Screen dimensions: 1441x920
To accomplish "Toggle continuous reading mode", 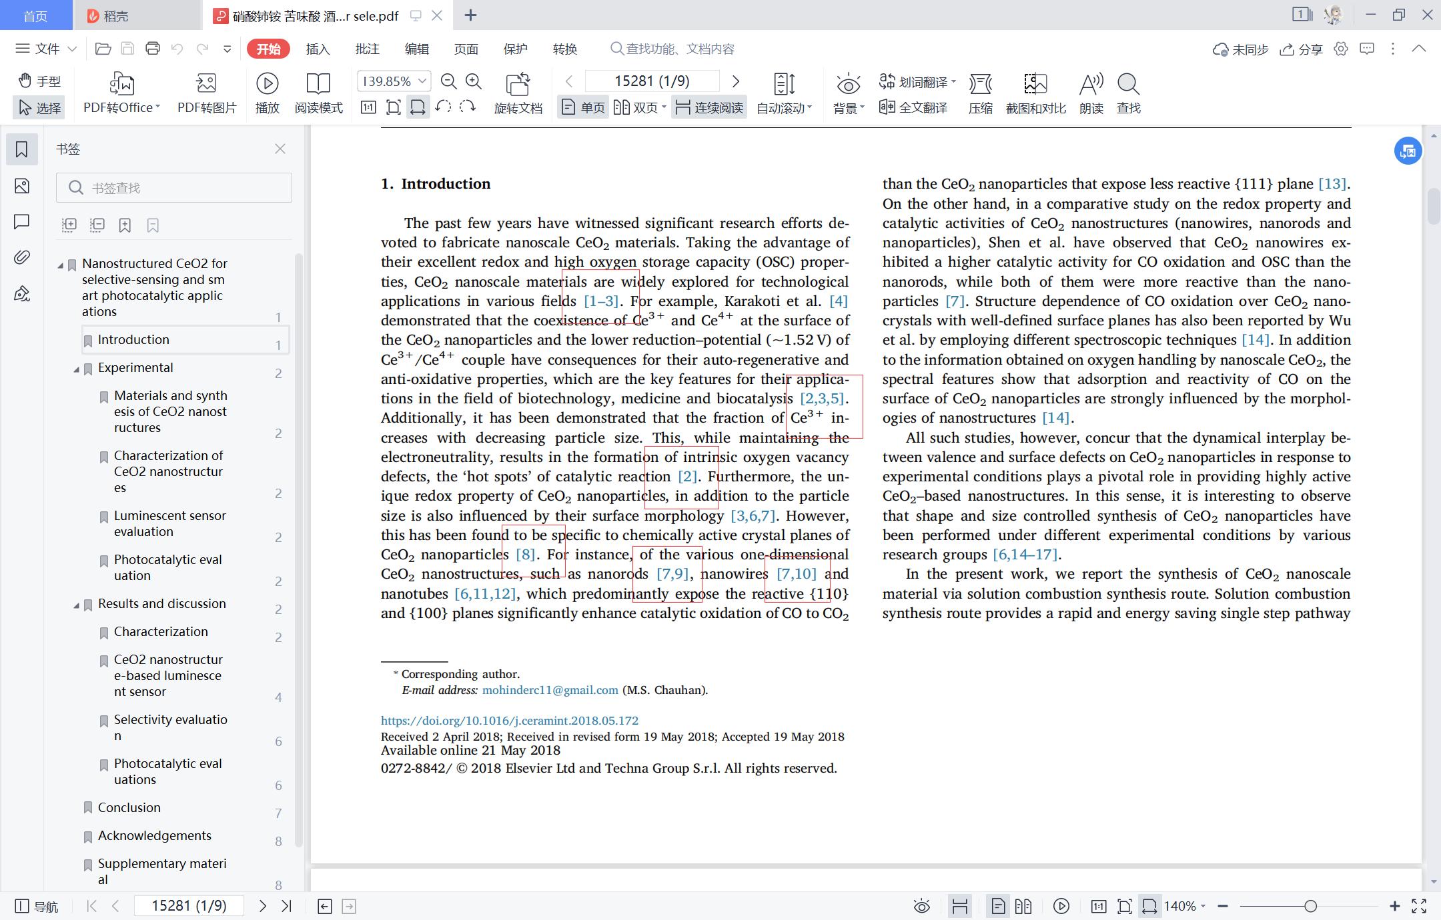I will point(709,107).
